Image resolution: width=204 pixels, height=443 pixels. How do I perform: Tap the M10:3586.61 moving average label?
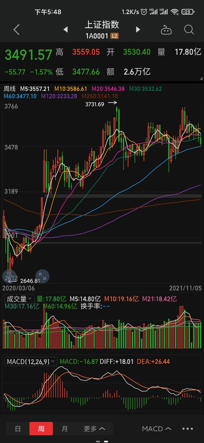(x=71, y=88)
